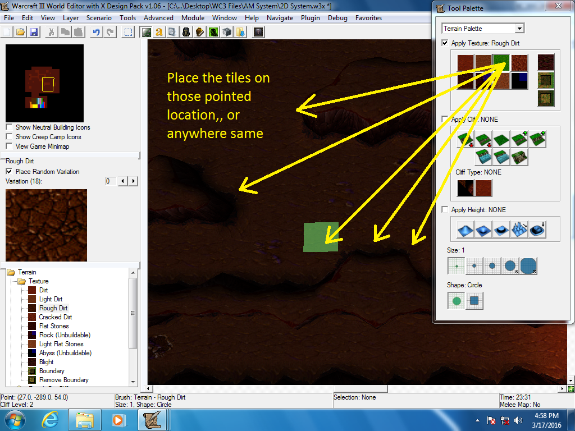The width and height of the screenshot is (575, 431).
Task: Choose the smallest brush size 1
Action: click(456, 266)
